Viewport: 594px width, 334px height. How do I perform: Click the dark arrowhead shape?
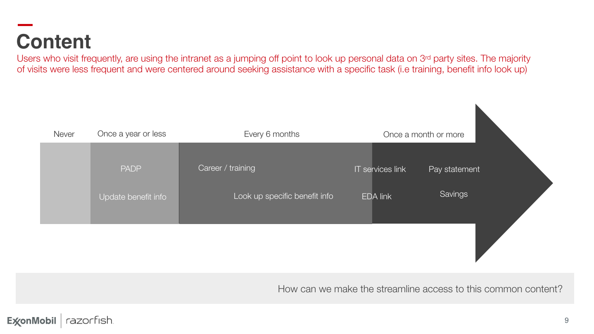[514, 183]
